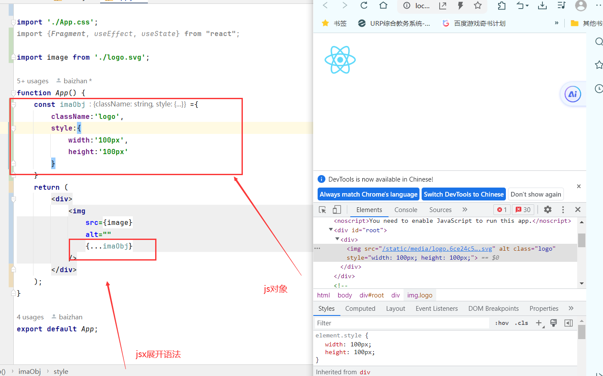
Task: Show more DevTools main tabs
Action: (465, 209)
